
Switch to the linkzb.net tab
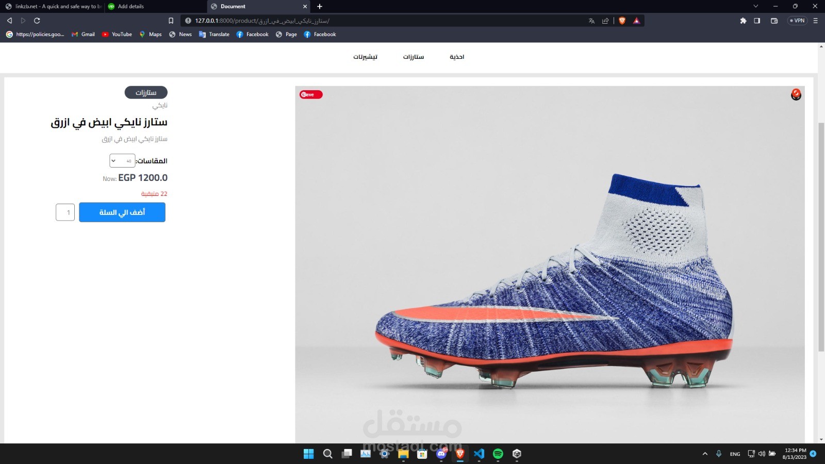tap(53, 6)
